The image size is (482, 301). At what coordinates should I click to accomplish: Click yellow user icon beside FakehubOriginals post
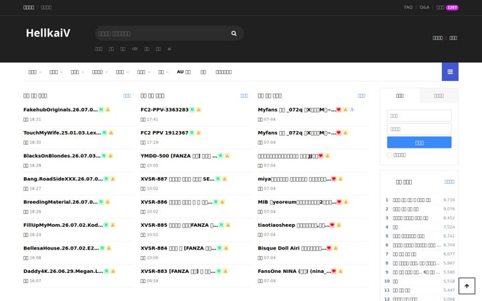point(108,110)
